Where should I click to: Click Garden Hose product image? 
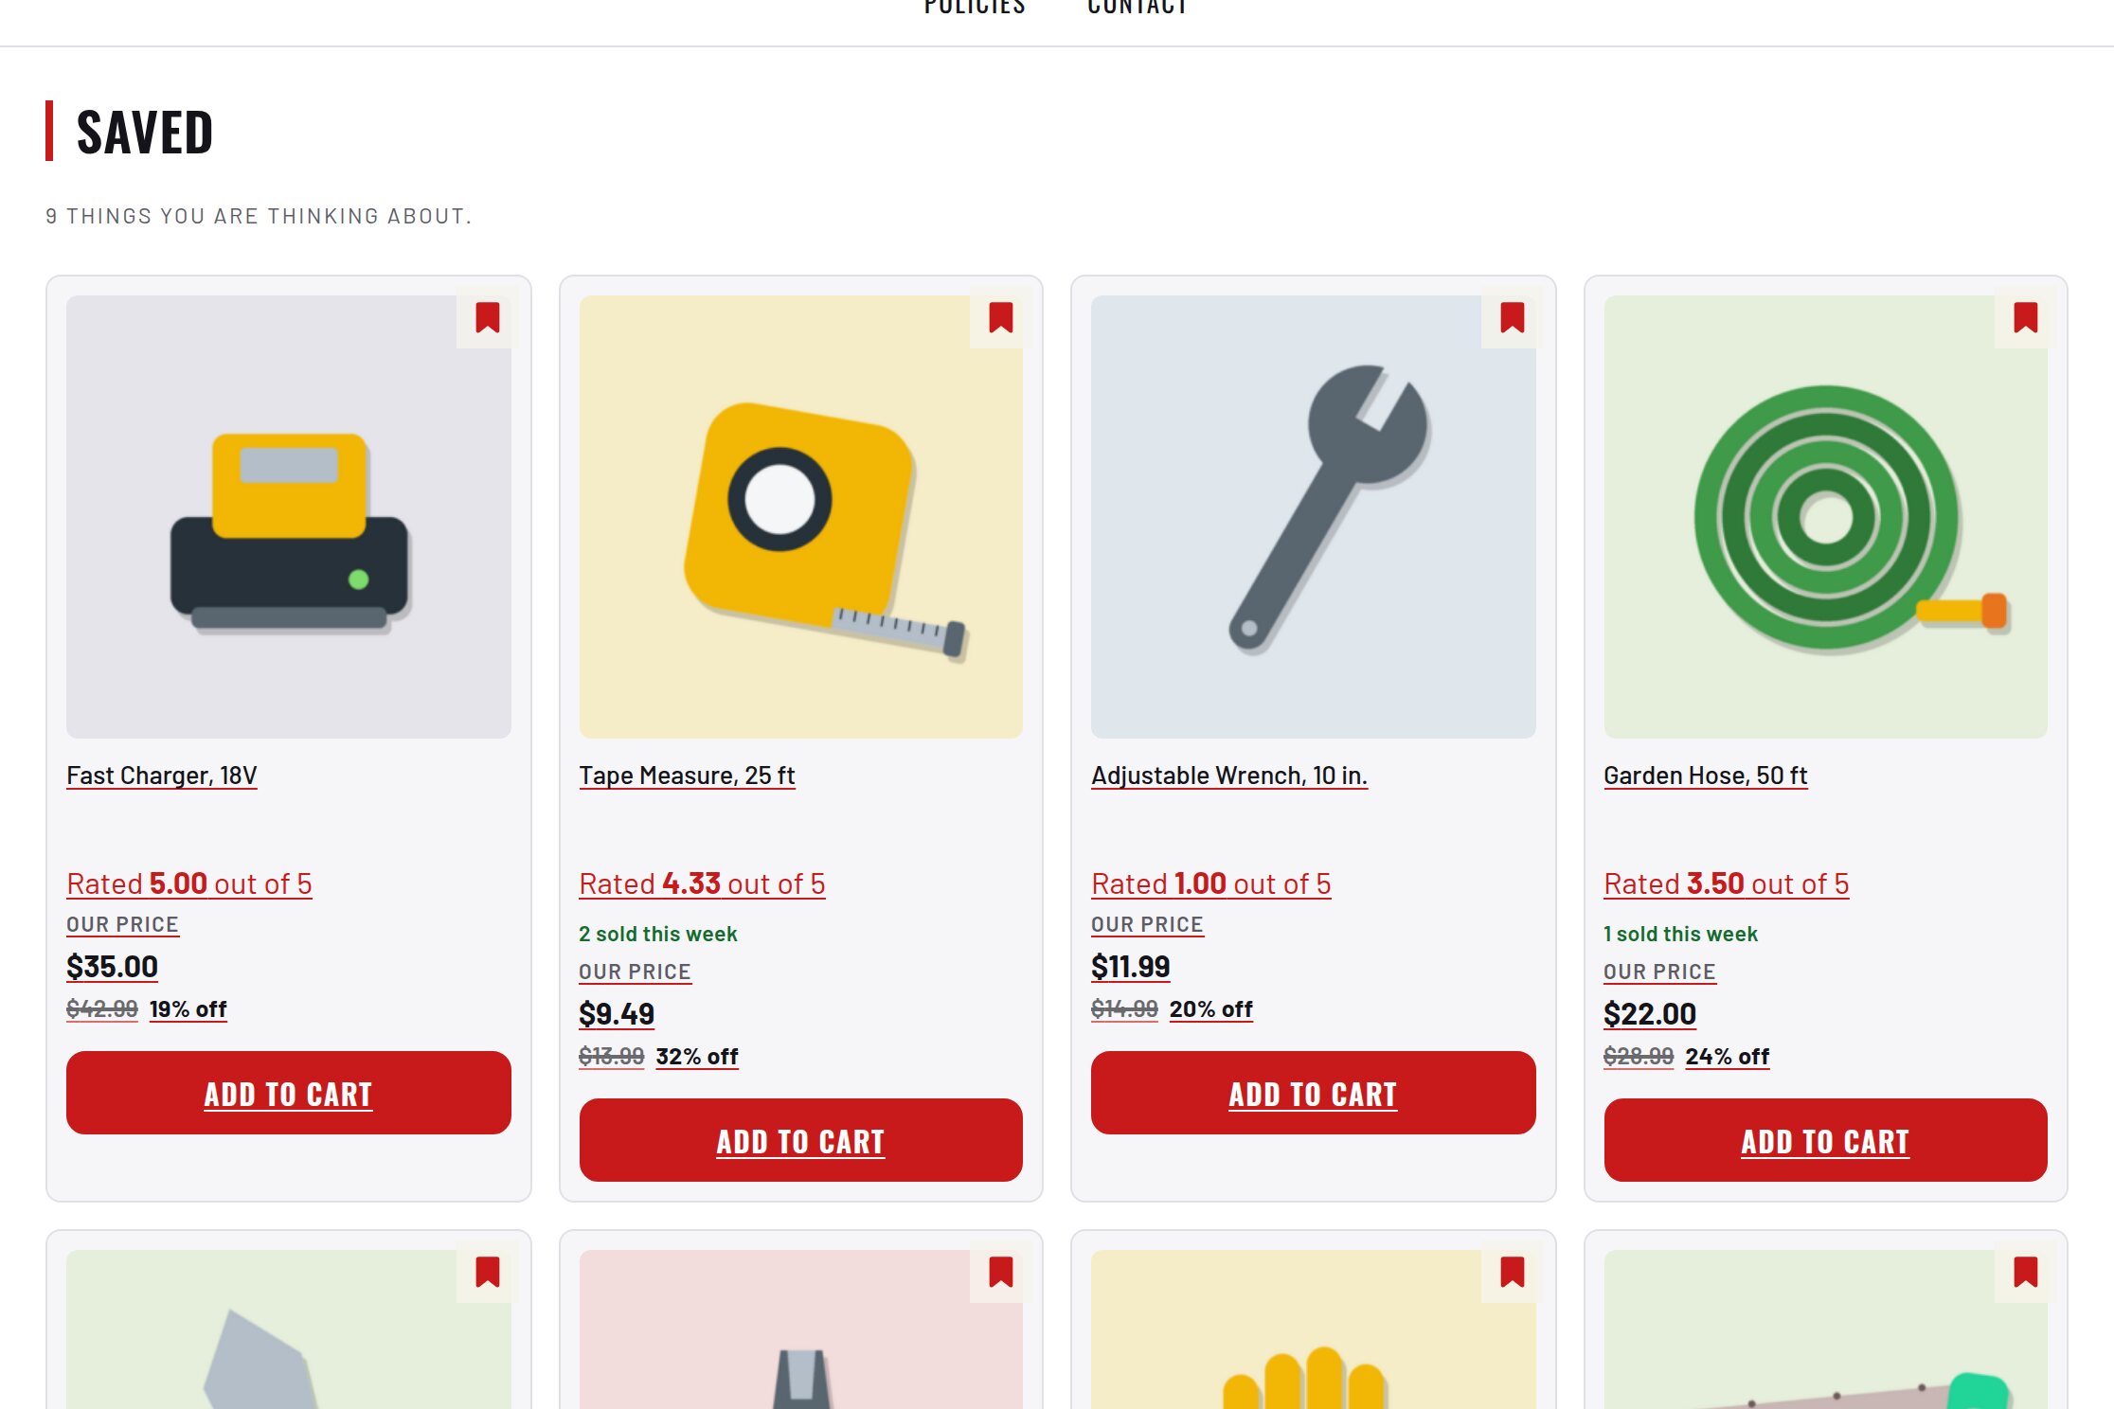point(1825,517)
